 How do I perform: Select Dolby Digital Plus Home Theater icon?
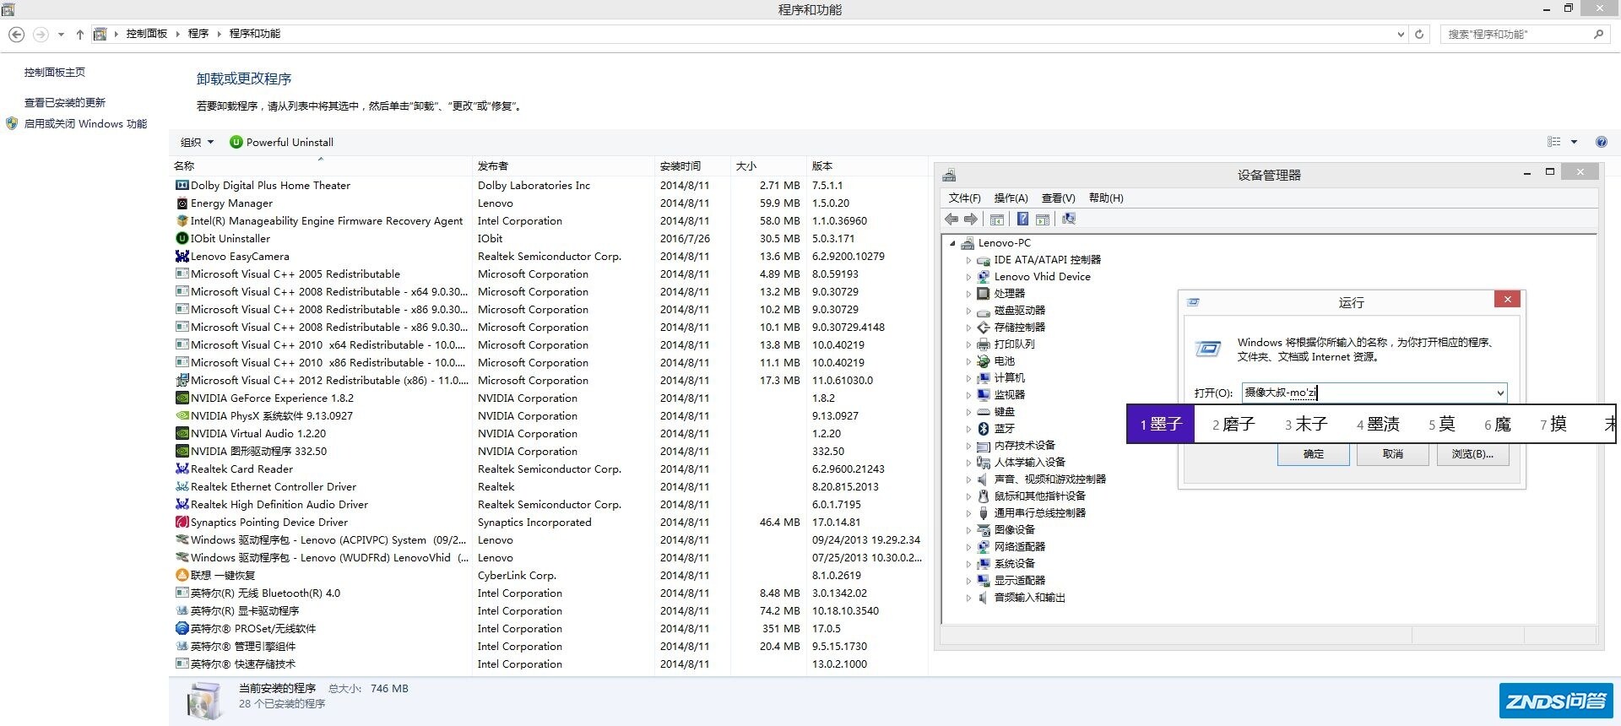point(182,185)
